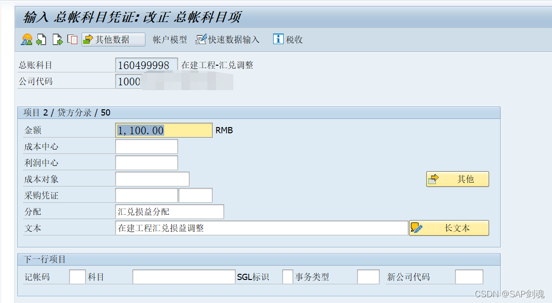Click the next line 科目 account field
The height and width of the screenshot is (303, 552).
tap(184, 277)
